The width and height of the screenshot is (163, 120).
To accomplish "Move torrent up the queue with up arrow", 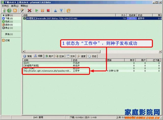I will tap(55, 10).
